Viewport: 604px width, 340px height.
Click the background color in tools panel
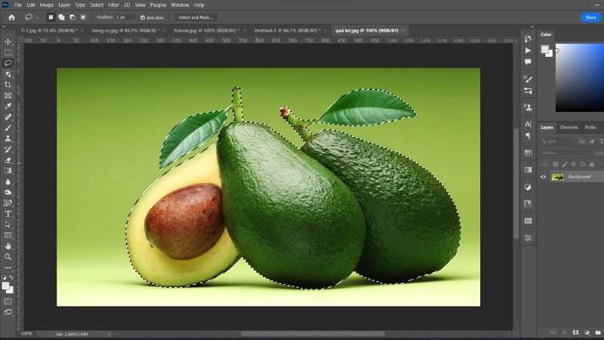9,289
